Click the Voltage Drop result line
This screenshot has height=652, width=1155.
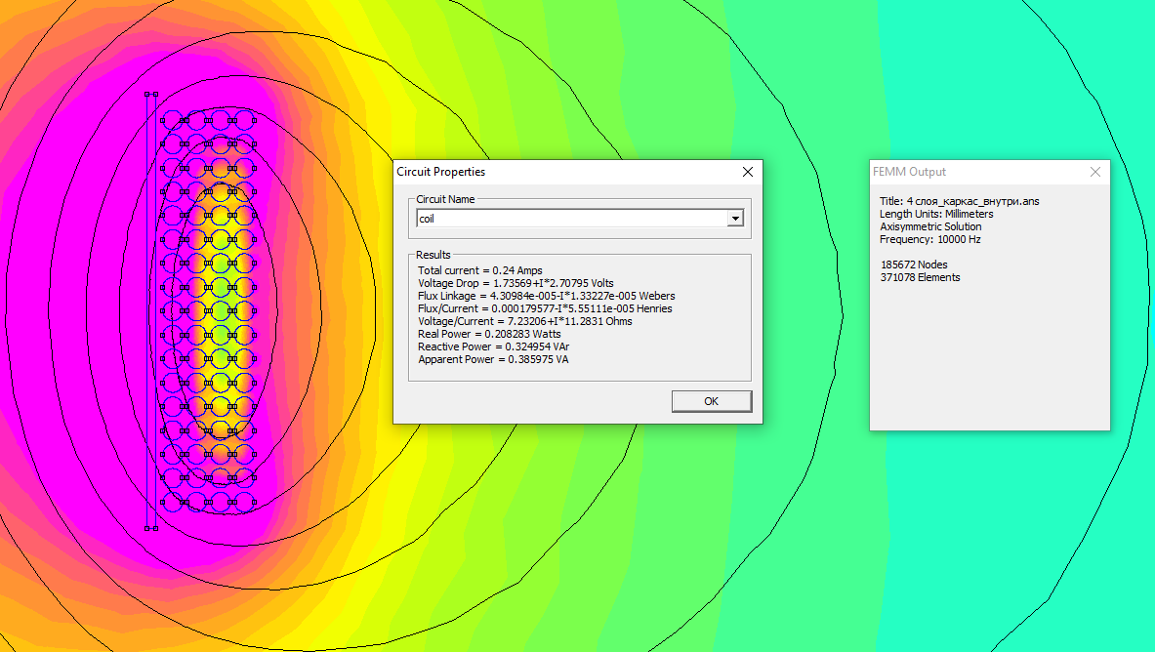click(516, 283)
